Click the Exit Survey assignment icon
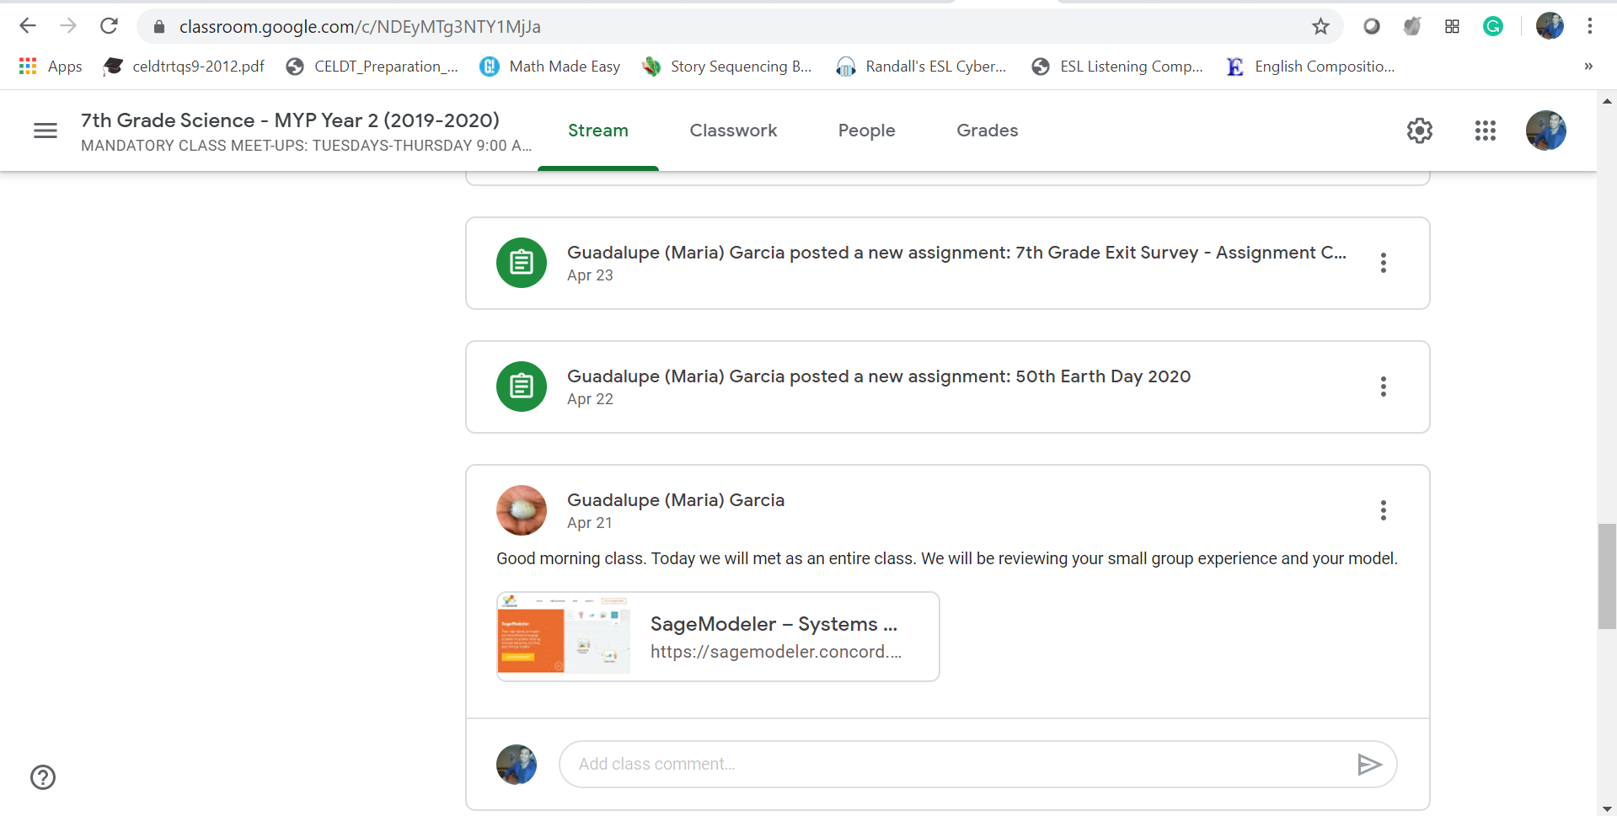Image resolution: width=1617 pixels, height=816 pixels. (521, 263)
